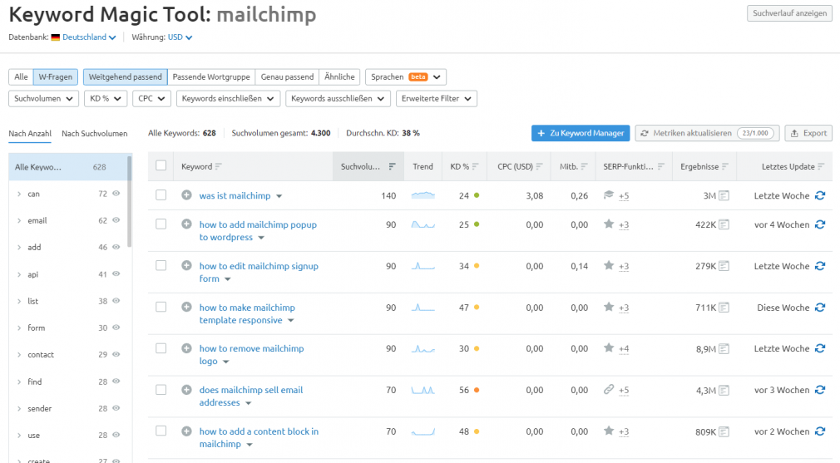The height and width of the screenshot is (463, 840).
Task: Click plus icon for 'how to add mailchimp popup to wordpress'
Action: [x=186, y=224]
